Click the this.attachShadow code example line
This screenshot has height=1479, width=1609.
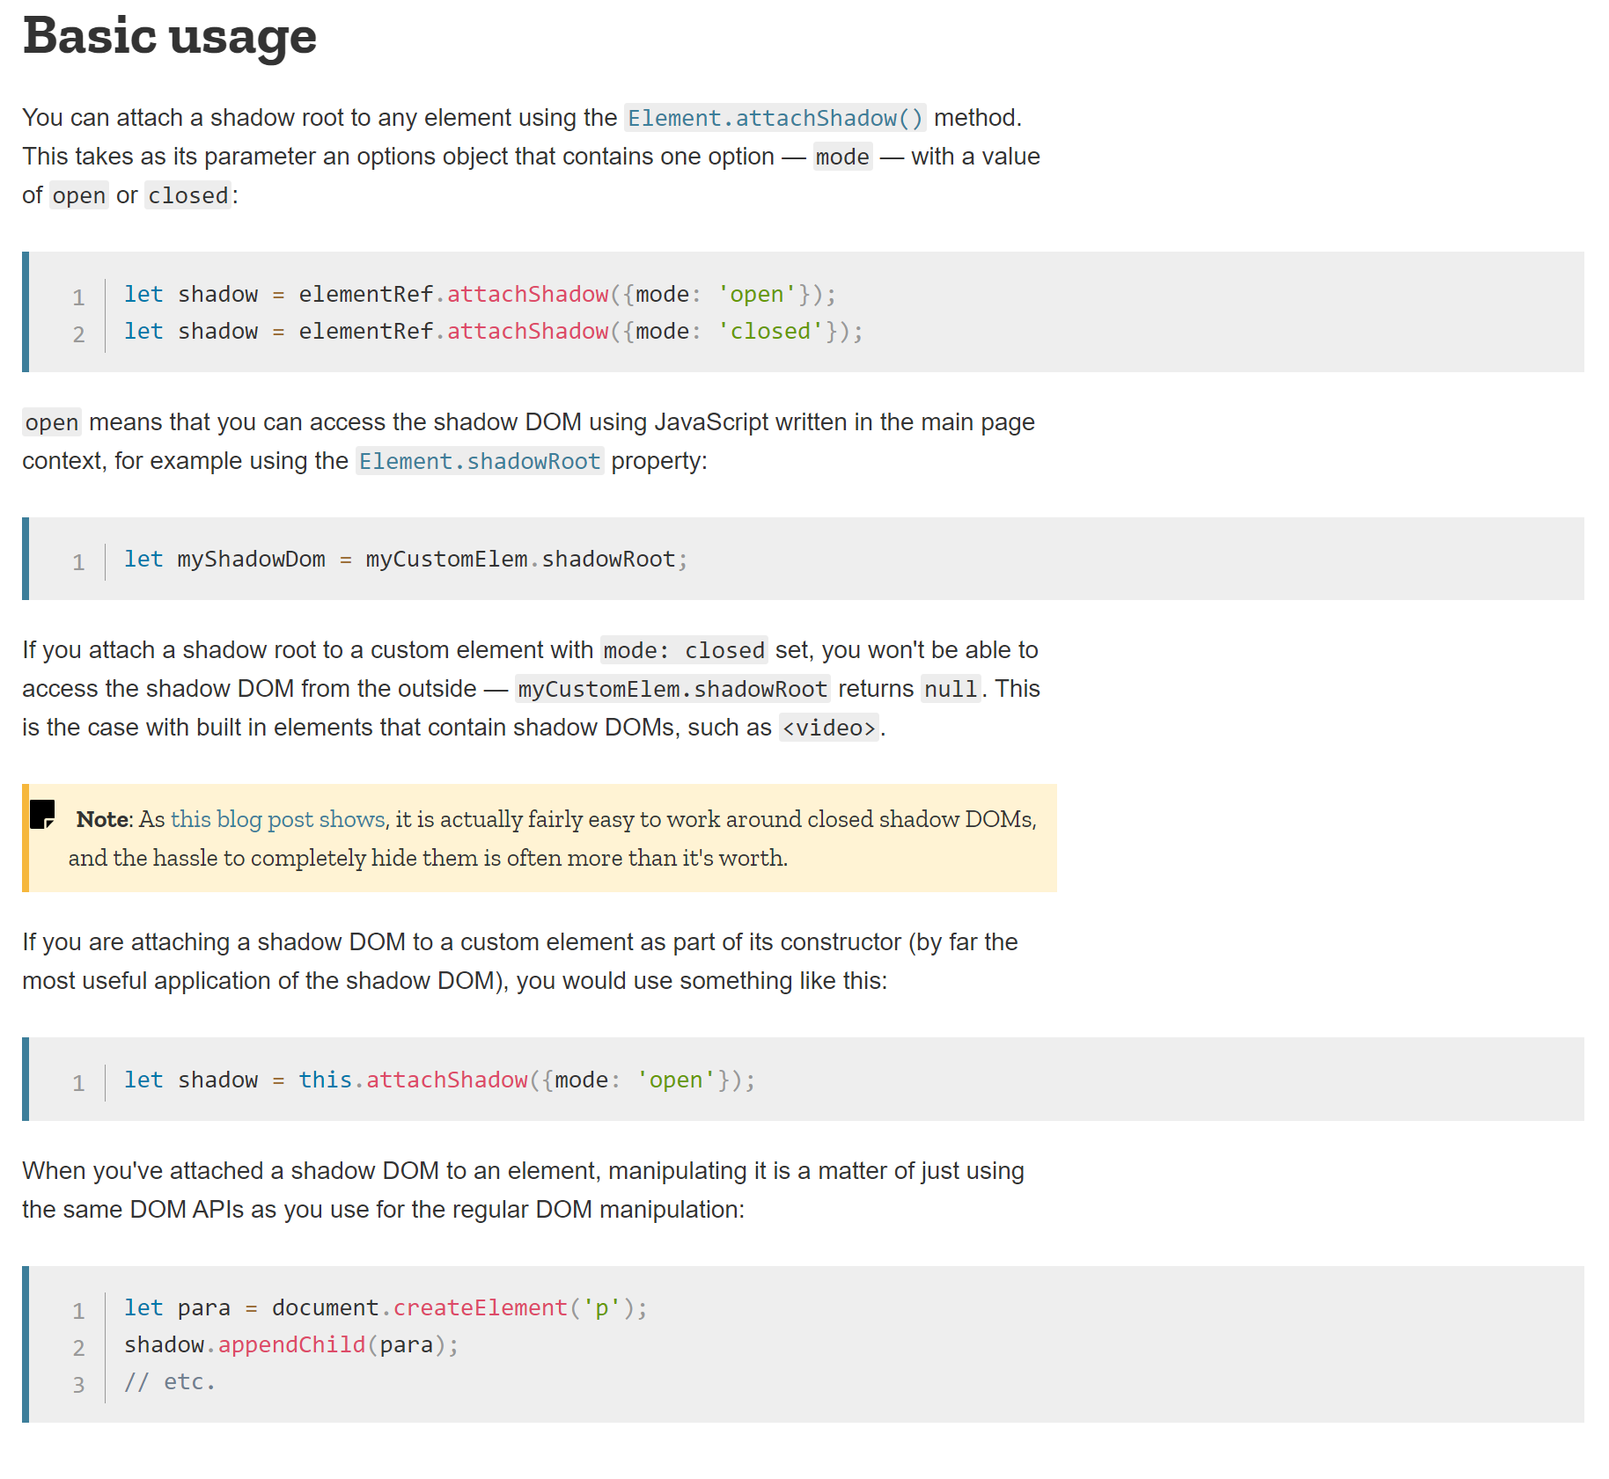coord(439,1080)
